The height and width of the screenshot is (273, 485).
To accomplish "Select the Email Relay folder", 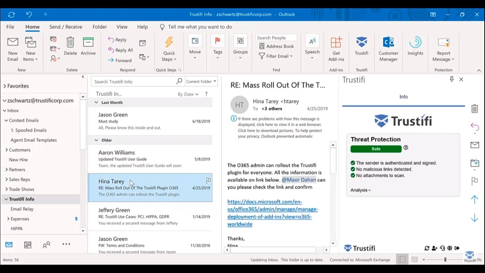I will coord(22,209).
